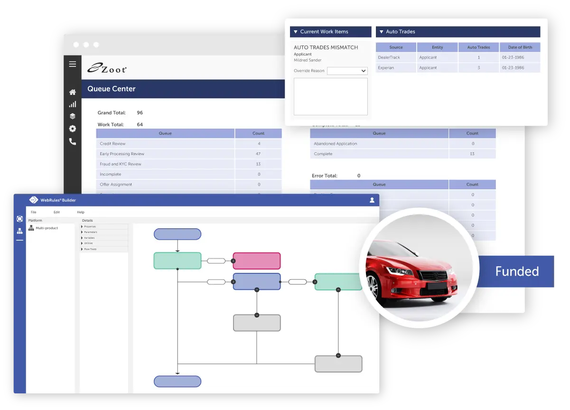Select the blue rectangular middle node
This screenshot has height=410, width=570.
coord(257,282)
